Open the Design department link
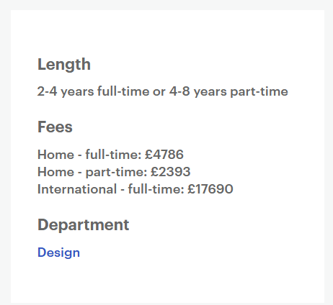333x305 pixels. pyautogui.click(x=58, y=252)
